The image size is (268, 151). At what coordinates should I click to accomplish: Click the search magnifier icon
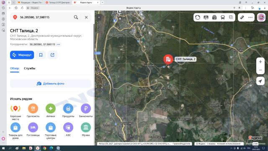tap(76, 17)
